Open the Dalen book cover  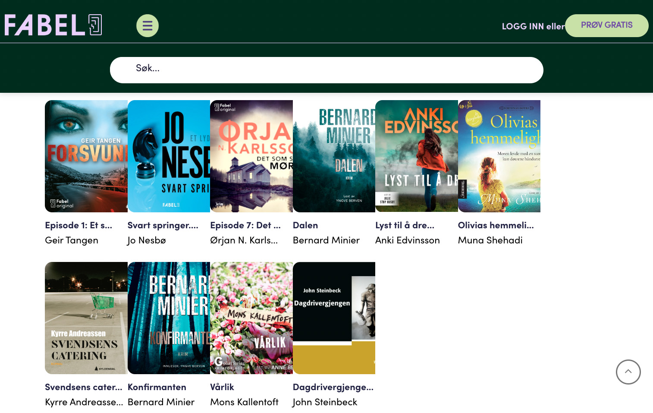(334, 156)
